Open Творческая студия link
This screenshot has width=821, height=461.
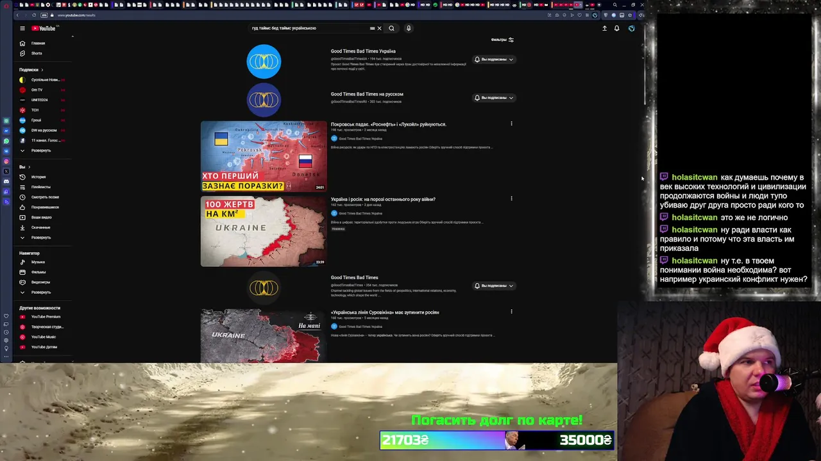(x=44, y=327)
